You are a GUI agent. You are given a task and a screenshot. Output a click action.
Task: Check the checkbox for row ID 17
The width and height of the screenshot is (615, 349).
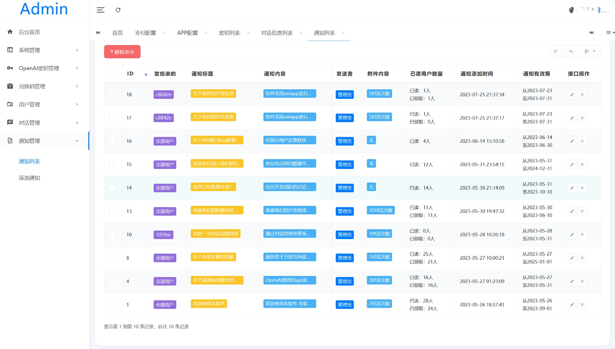112,118
